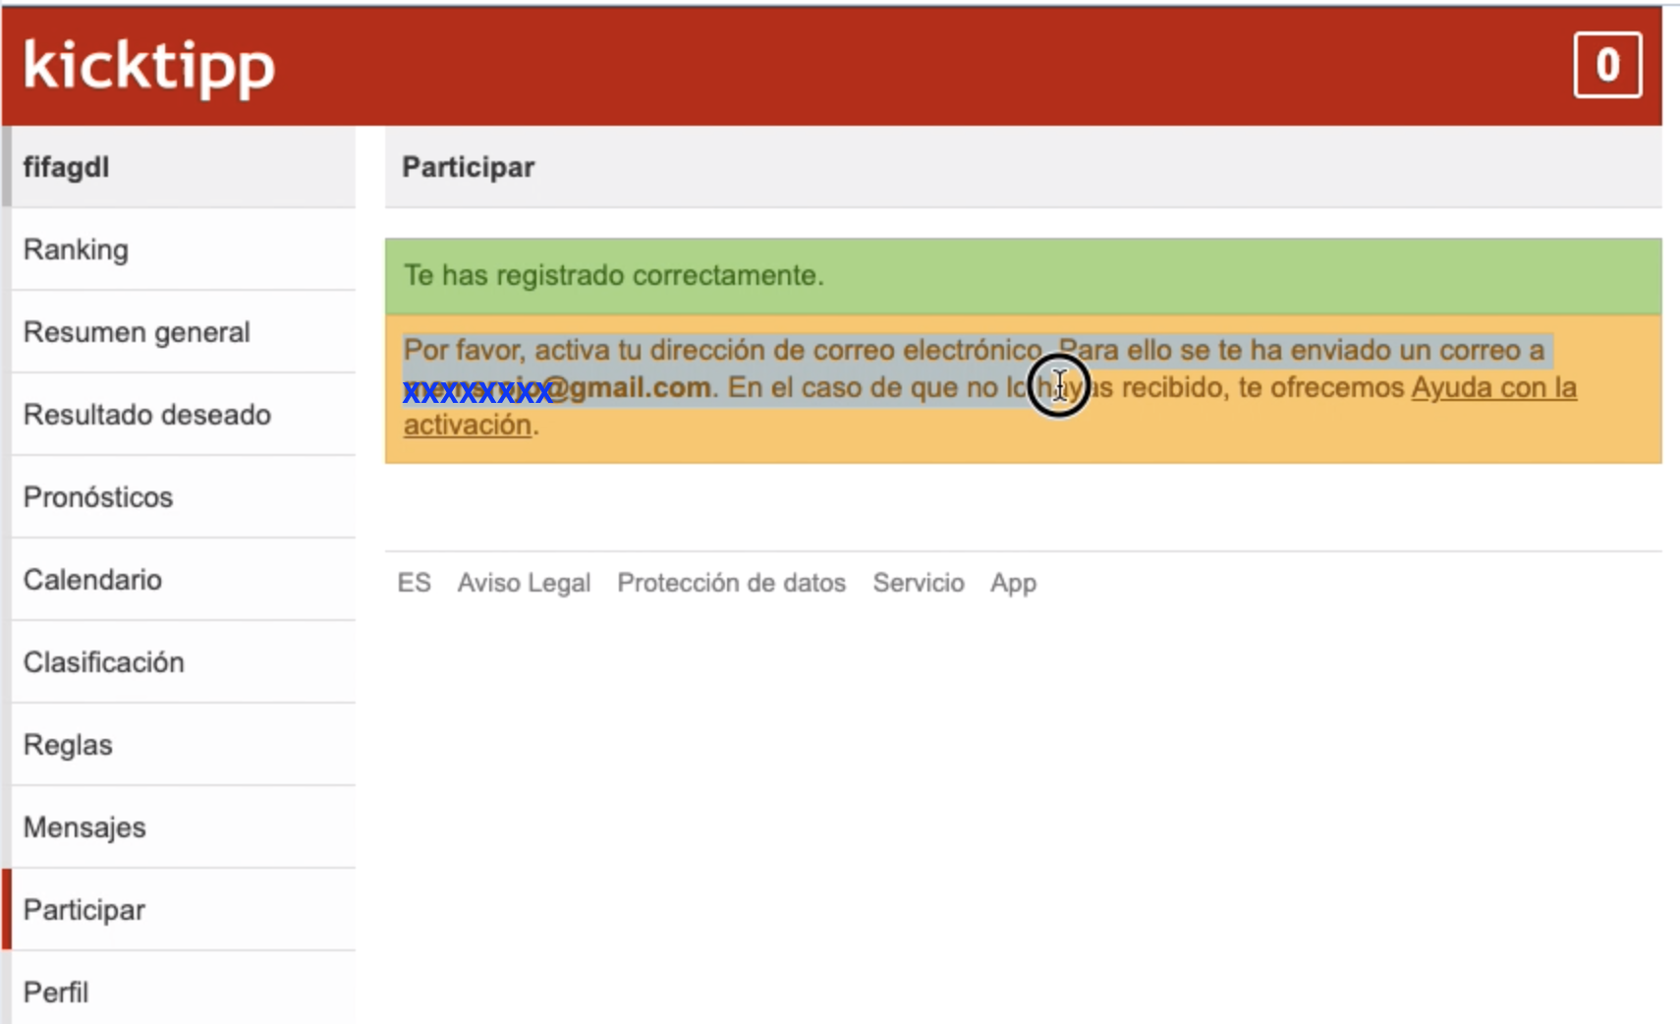
Task: Select Participar in the sidebar
Action: 84,910
